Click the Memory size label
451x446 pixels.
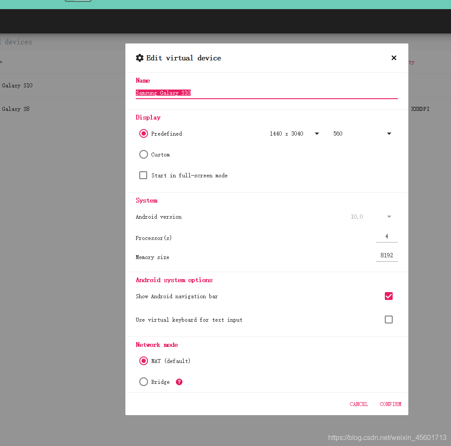[x=152, y=257]
